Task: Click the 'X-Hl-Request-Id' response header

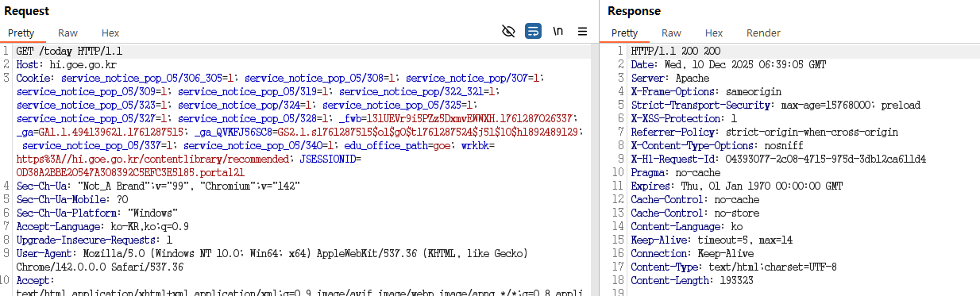Action: 777,160
